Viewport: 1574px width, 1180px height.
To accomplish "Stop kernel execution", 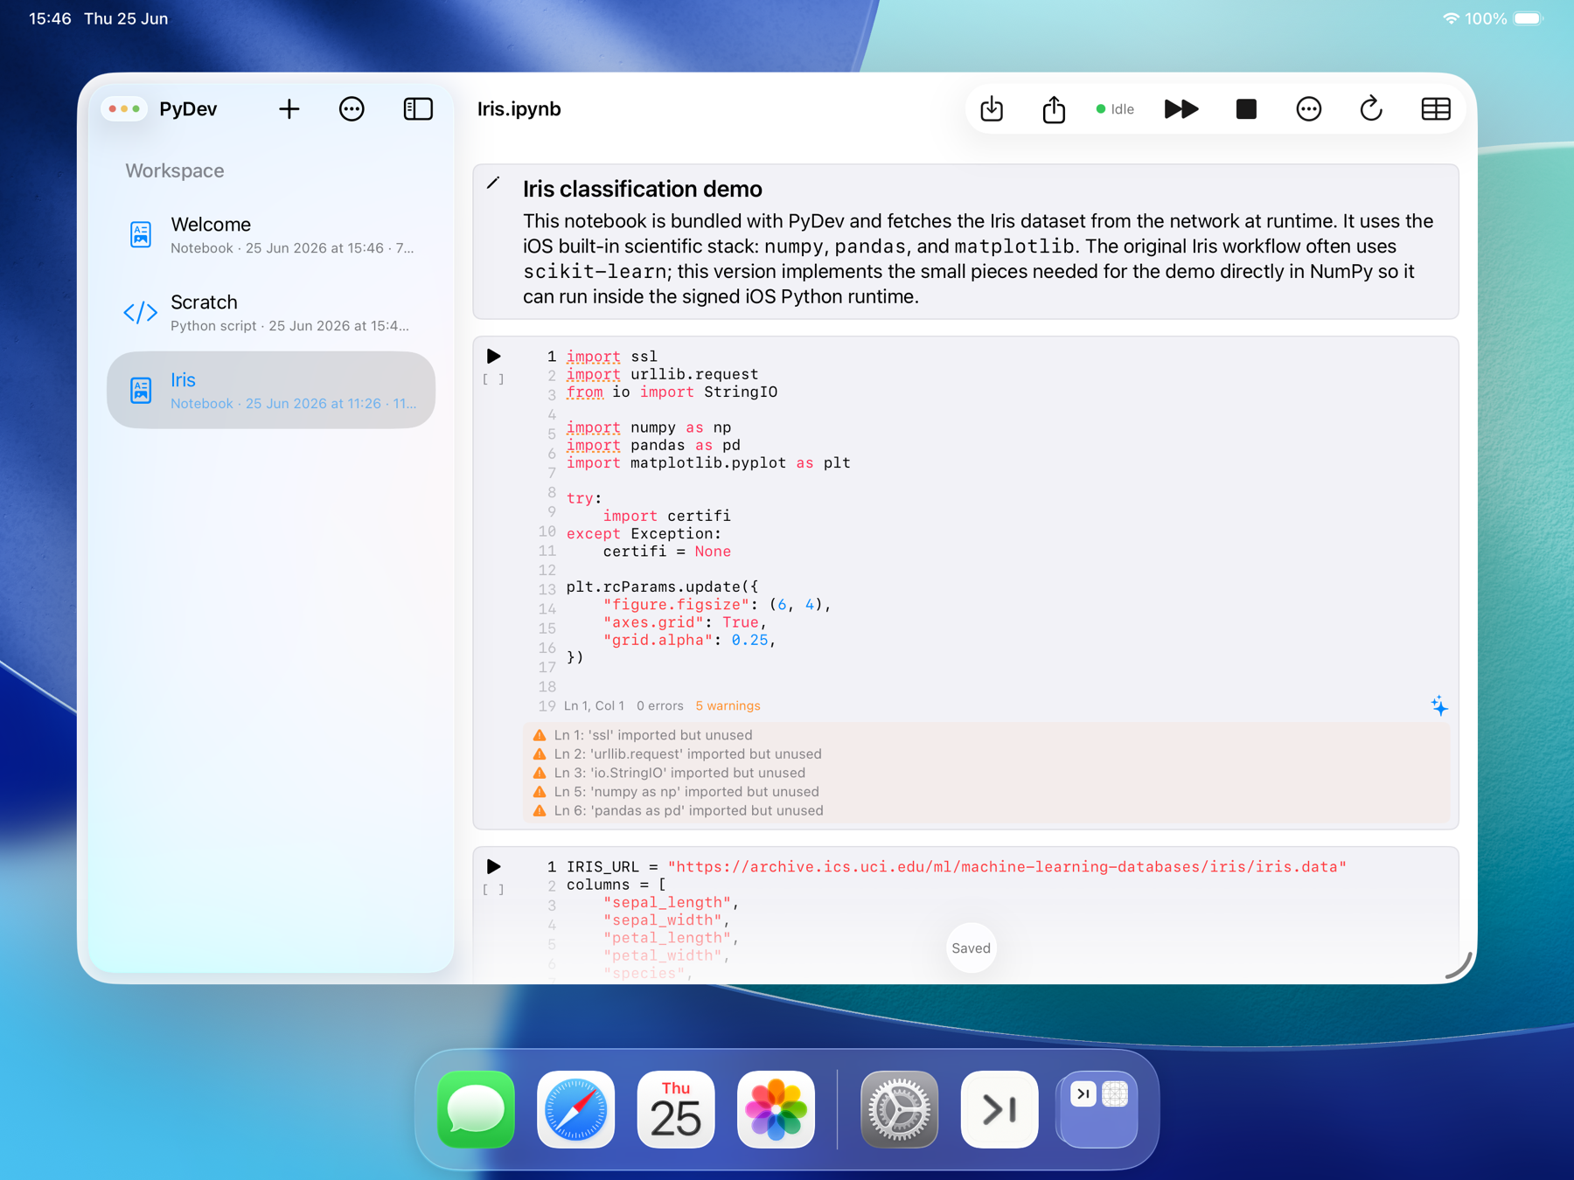I will (1246, 109).
